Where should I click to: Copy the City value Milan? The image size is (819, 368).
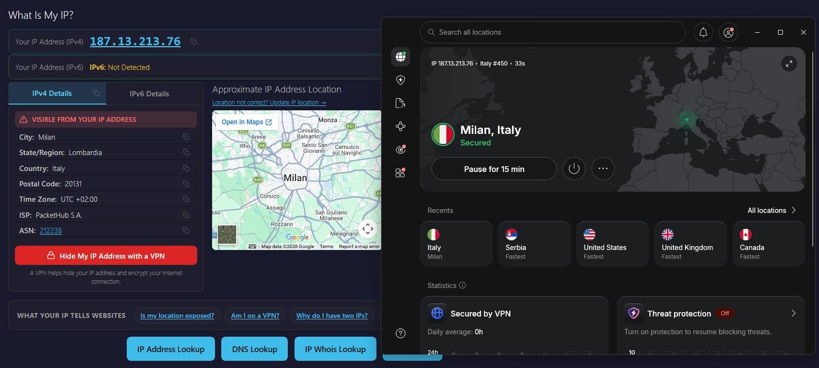click(186, 137)
